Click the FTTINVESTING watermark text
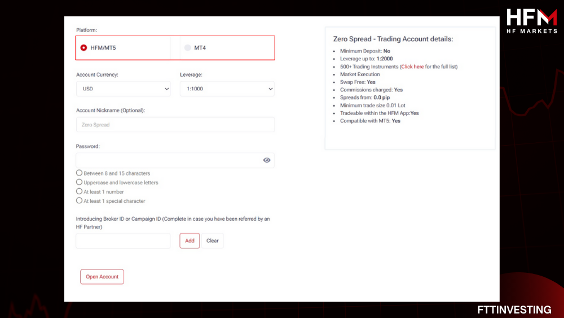This screenshot has width=564, height=318. (x=514, y=310)
